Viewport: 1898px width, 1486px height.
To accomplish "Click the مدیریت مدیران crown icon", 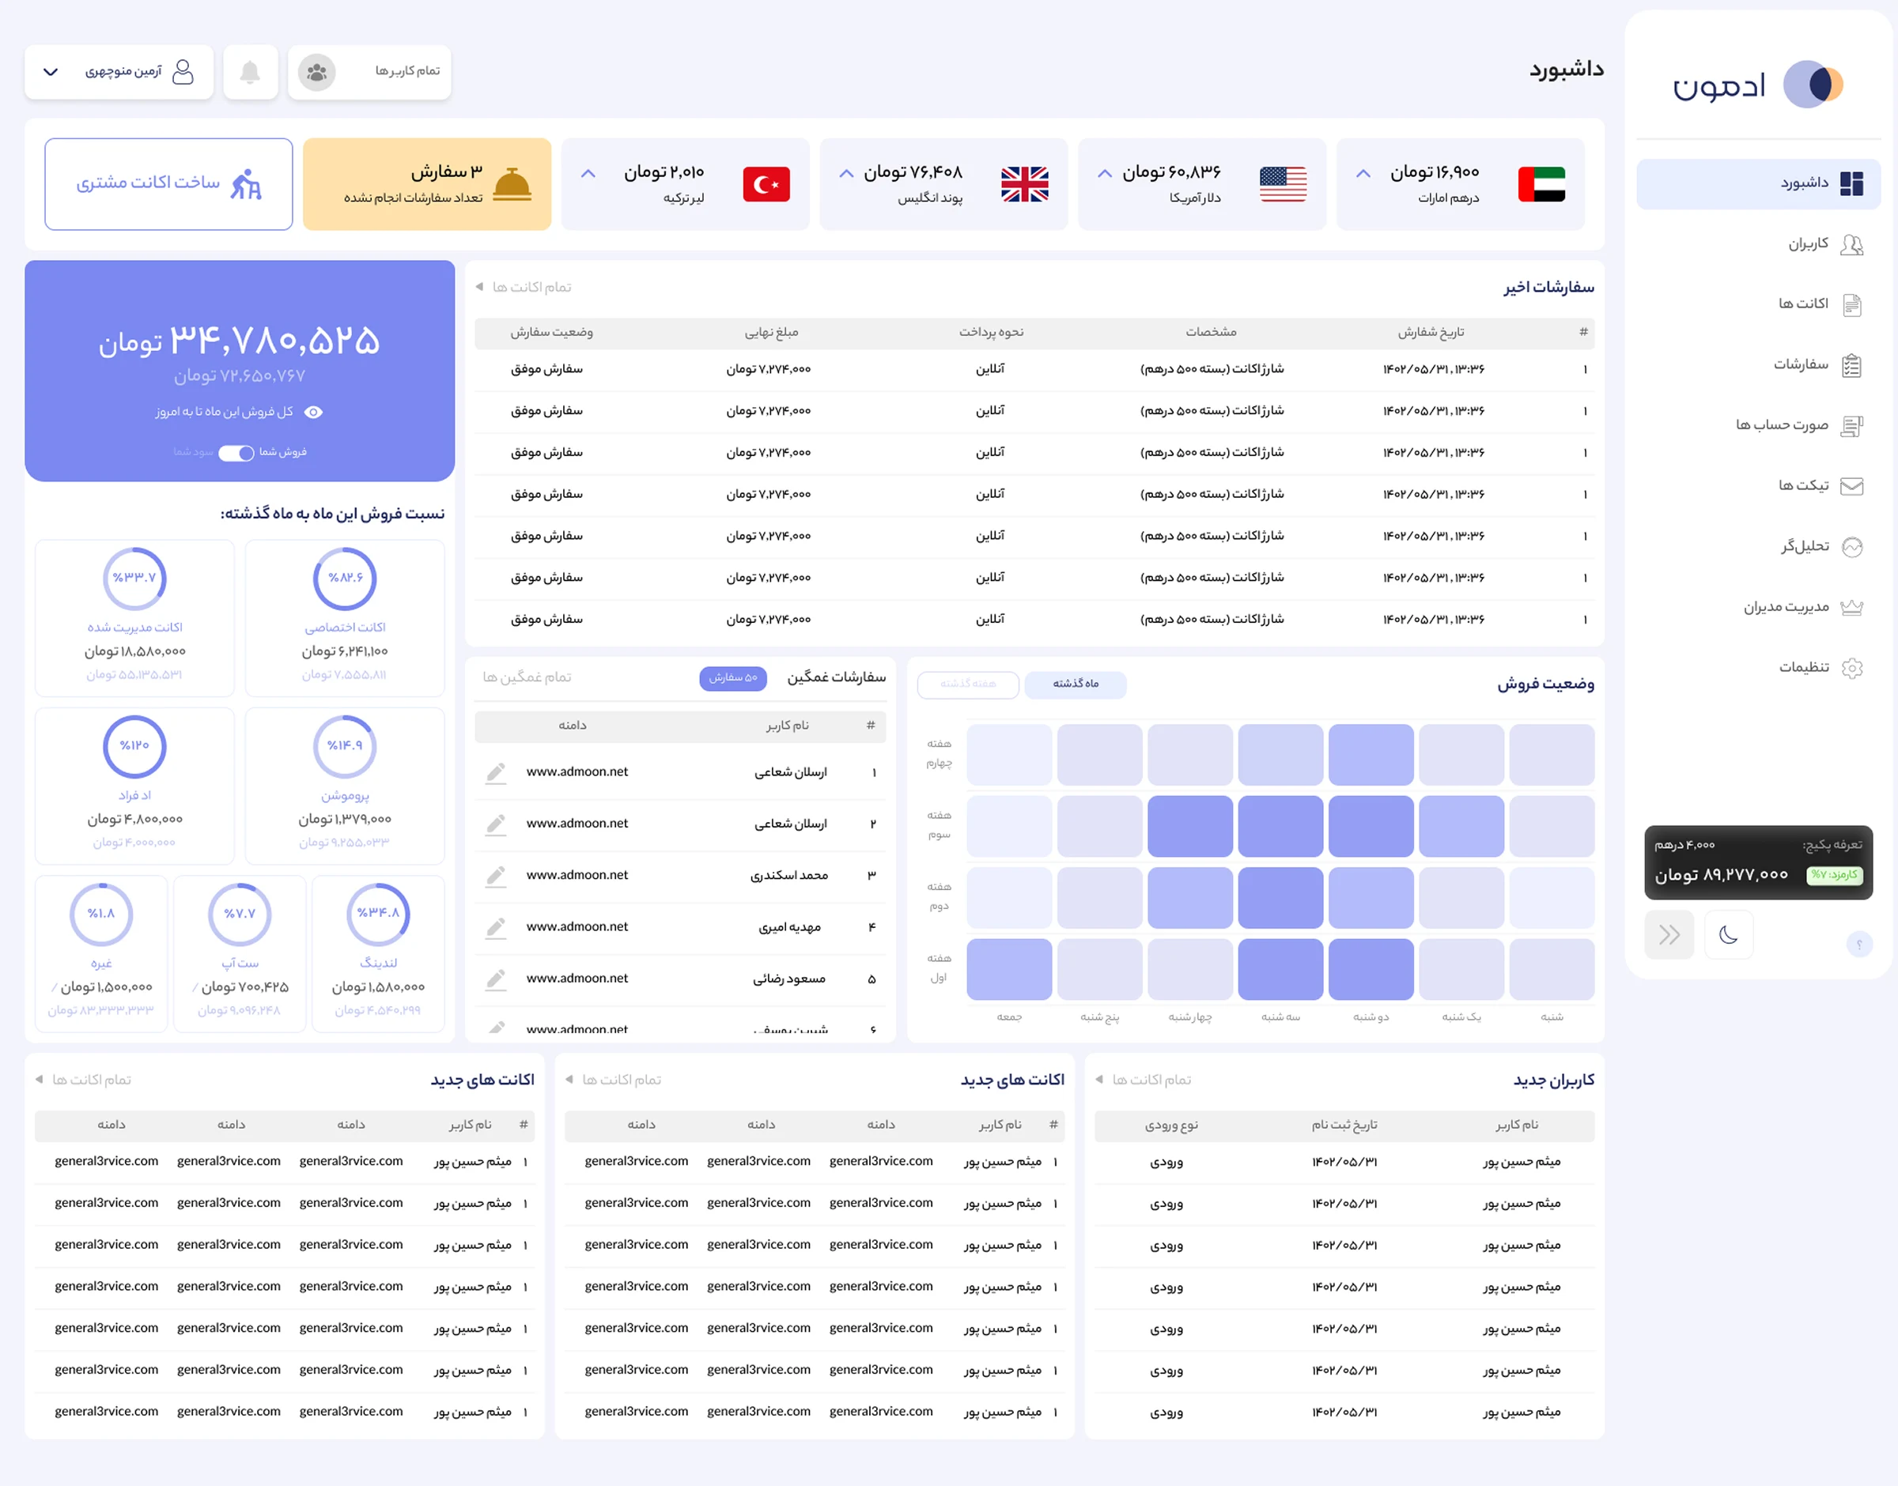I will pos(1852,607).
